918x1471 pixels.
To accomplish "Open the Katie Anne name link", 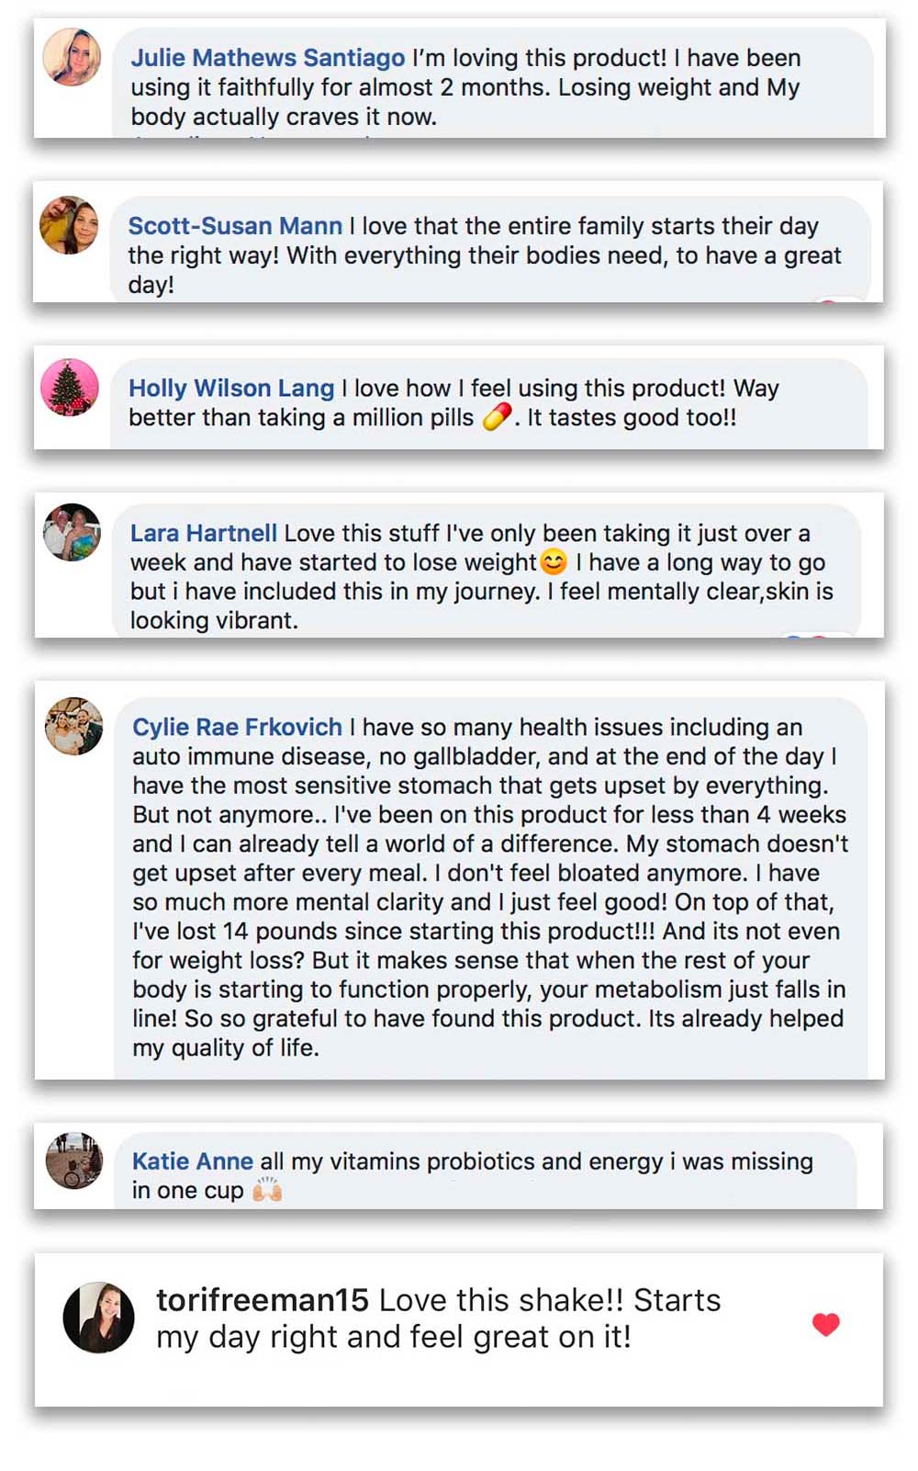I will pos(193,1161).
